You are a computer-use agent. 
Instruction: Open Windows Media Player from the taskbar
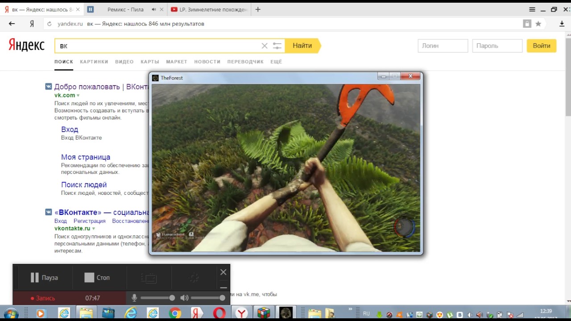(x=41, y=313)
